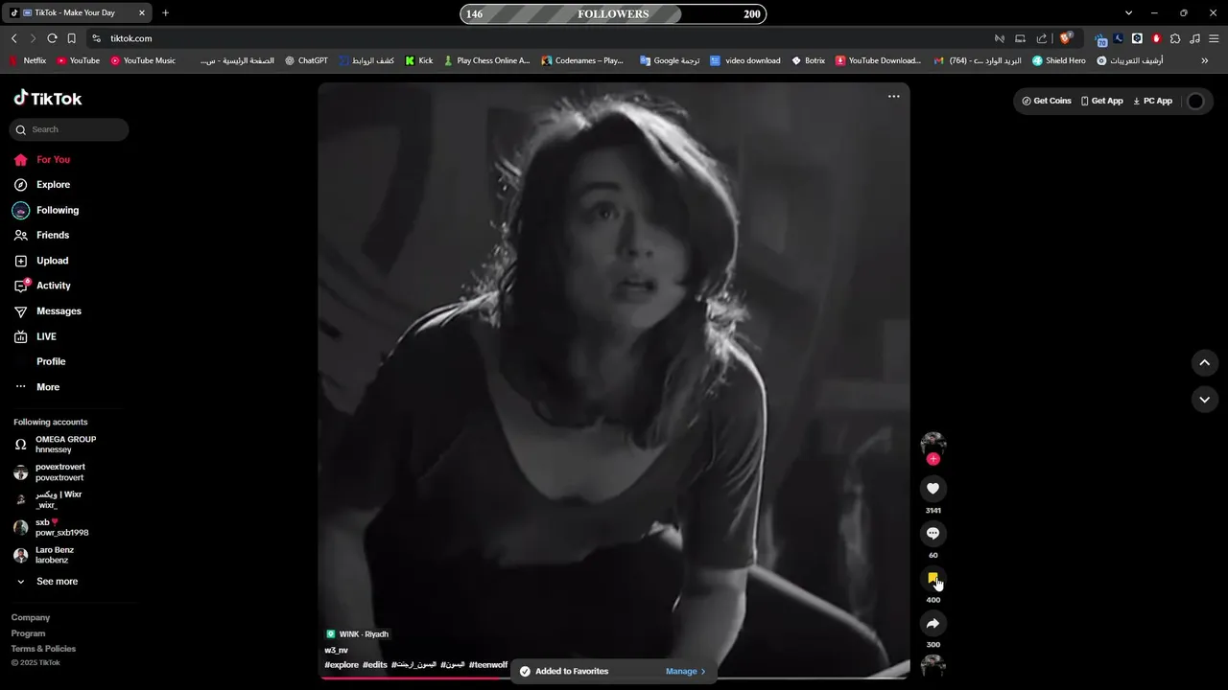Expand the Company footer section
This screenshot has height=690, width=1228.
pos(31,618)
